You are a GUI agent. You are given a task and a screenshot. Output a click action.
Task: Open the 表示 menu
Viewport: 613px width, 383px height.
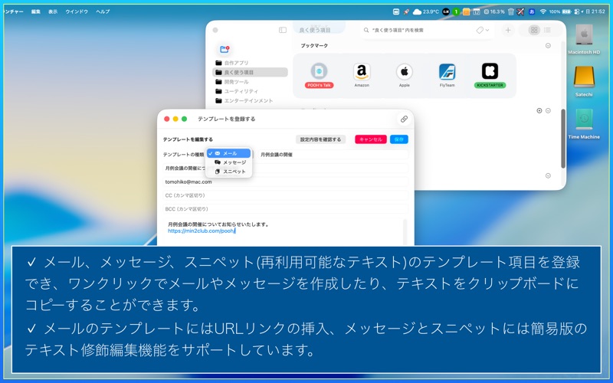53,11
